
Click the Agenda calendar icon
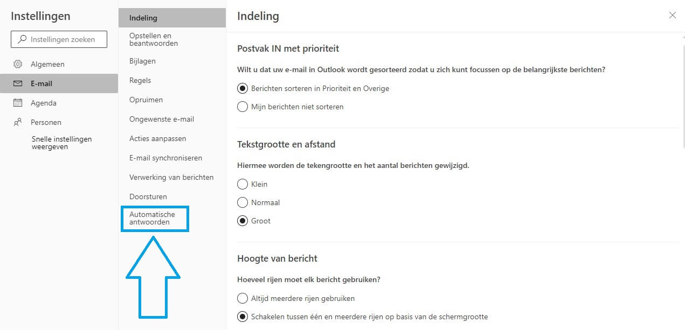[x=17, y=103]
